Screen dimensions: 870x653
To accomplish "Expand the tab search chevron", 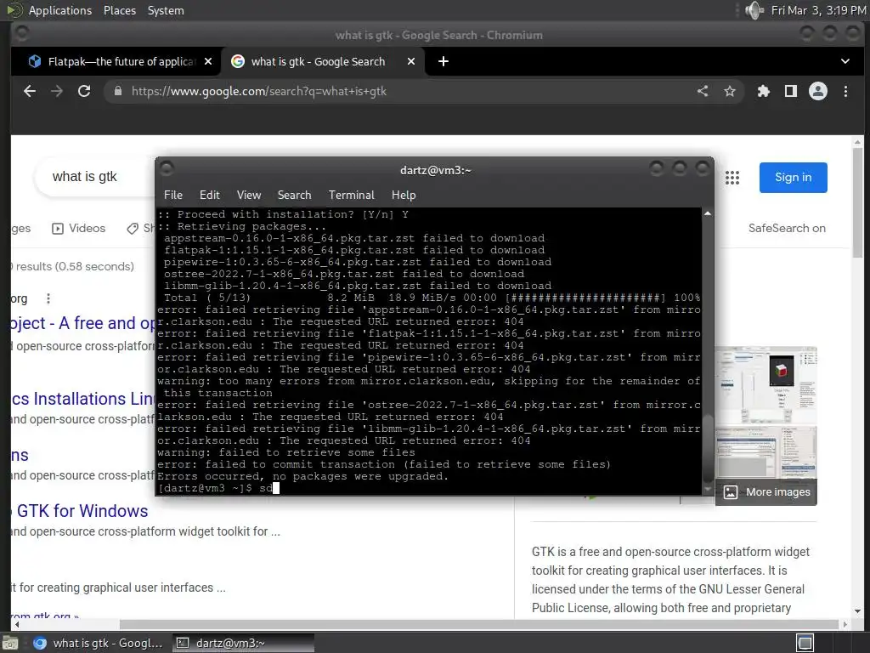I will pos(845,61).
